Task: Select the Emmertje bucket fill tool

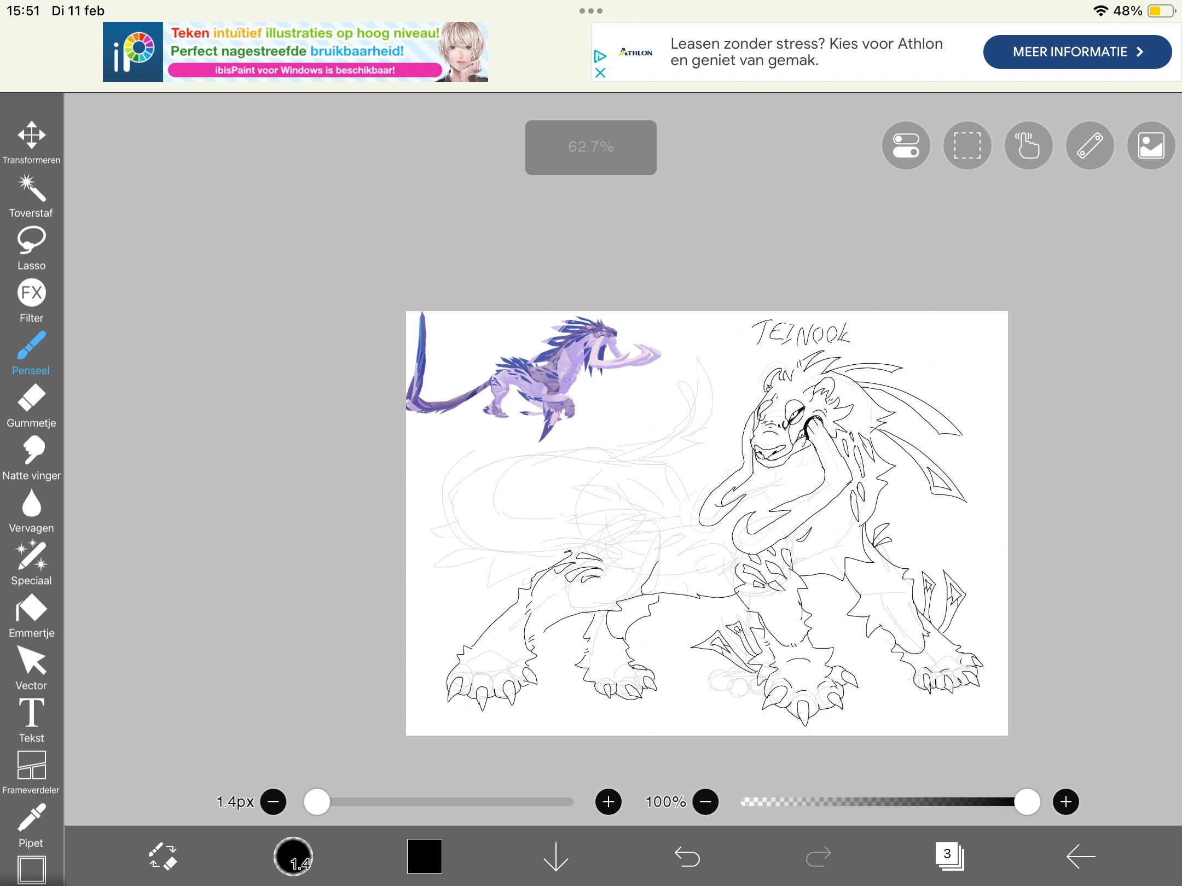Action: click(x=31, y=608)
